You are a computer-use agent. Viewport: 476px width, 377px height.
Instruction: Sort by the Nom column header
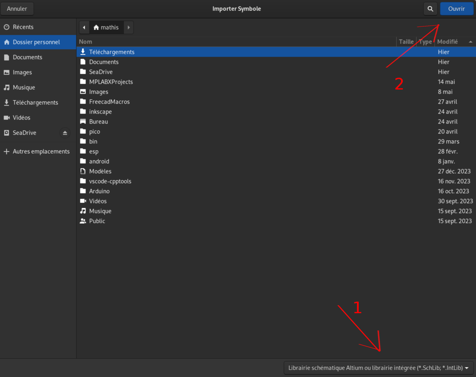click(237, 42)
